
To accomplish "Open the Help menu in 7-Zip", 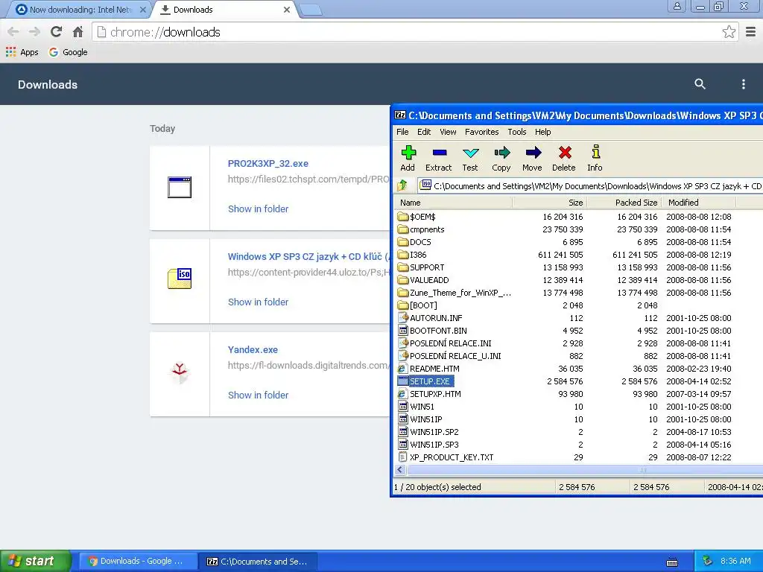I will (x=543, y=132).
